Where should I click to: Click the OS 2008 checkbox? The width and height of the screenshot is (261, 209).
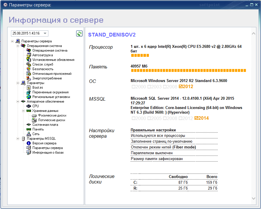[165, 87]
